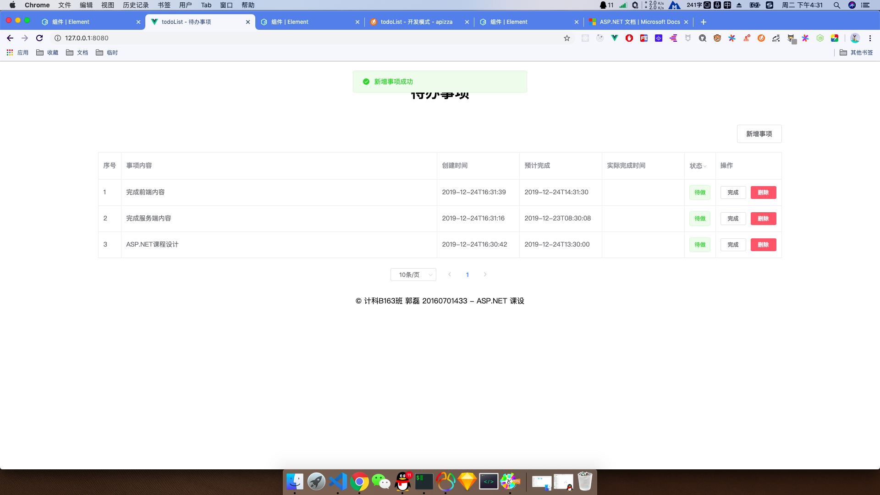Viewport: 880px width, 495px height.
Task: Toggle the 待做 status on ASP.NET课程设计
Action: coord(699,244)
